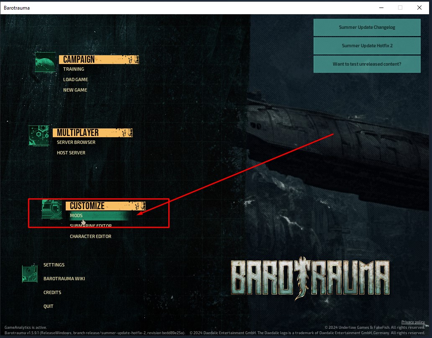Open the Summer Update Changelog

pyautogui.click(x=367, y=27)
